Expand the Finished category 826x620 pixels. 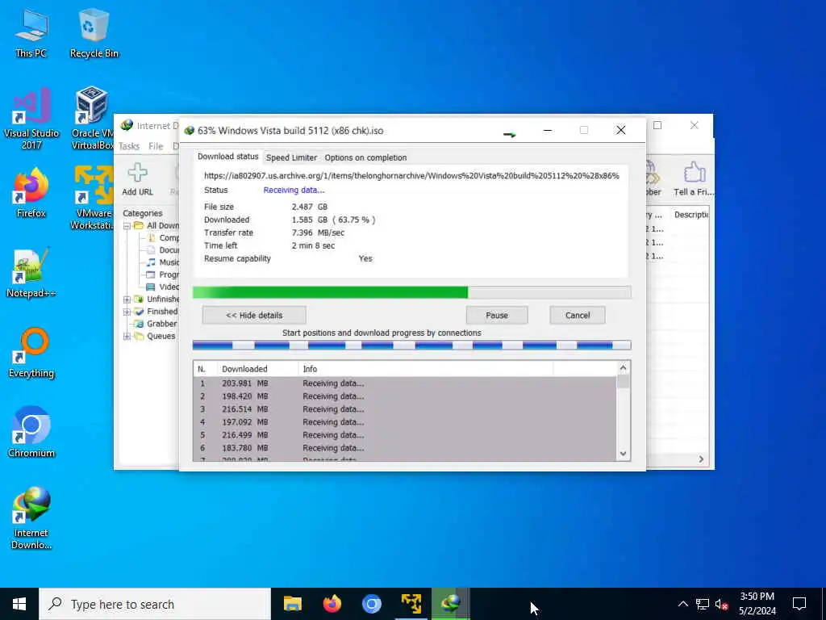[127, 312]
